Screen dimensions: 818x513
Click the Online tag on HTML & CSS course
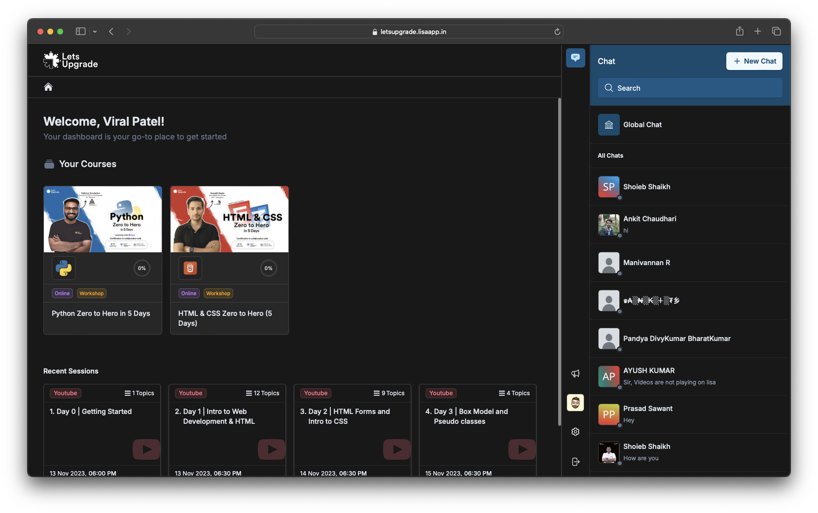pos(189,293)
